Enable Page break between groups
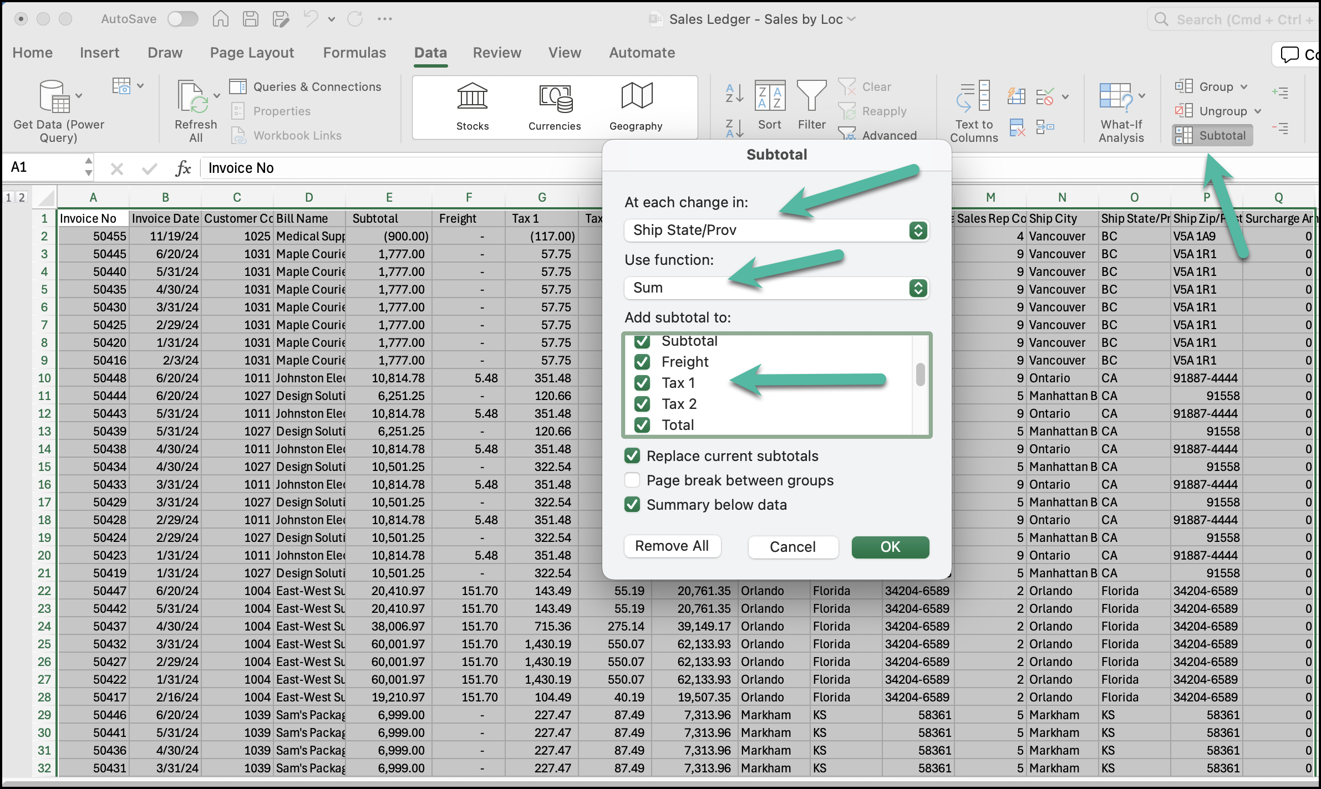The height and width of the screenshot is (789, 1321). click(632, 480)
